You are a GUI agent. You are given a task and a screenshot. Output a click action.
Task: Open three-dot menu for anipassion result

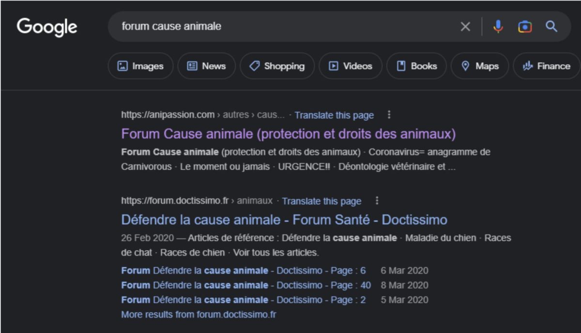389,115
